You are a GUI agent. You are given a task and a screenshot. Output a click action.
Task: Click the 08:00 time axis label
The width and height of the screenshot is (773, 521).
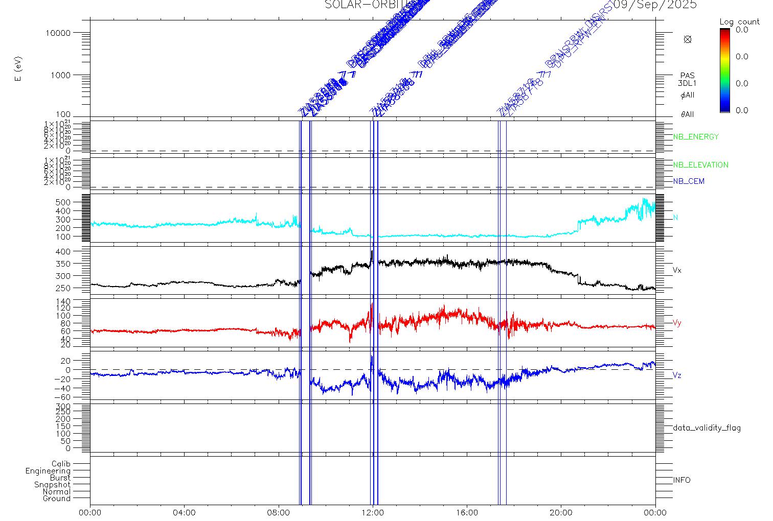[279, 512]
